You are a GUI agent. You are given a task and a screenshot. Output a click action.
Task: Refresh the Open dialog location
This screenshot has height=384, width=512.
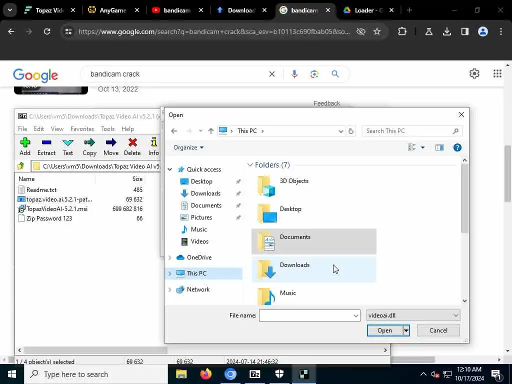click(x=351, y=131)
